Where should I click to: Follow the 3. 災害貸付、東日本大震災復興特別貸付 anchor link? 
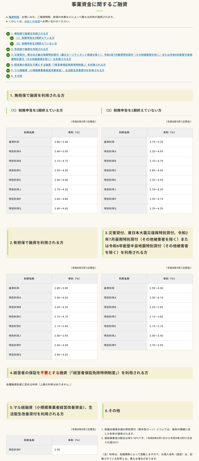[102, 57]
